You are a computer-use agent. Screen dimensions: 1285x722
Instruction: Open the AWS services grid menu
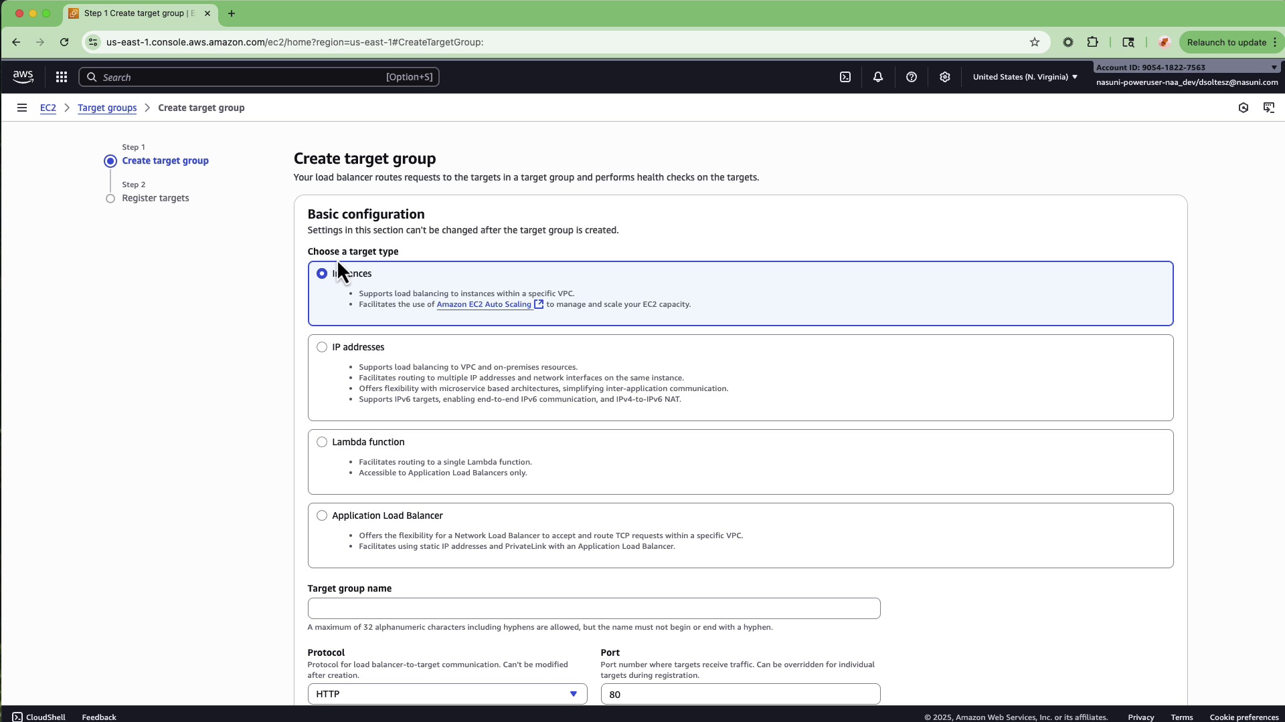(61, 76)
